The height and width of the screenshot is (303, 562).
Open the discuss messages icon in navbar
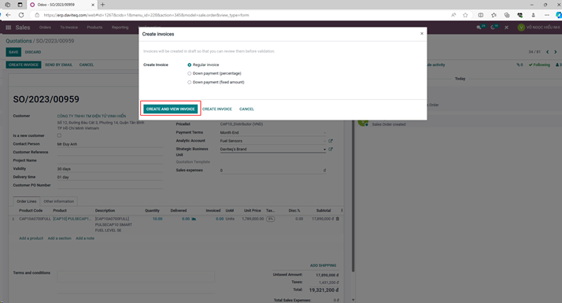point(479,28)
